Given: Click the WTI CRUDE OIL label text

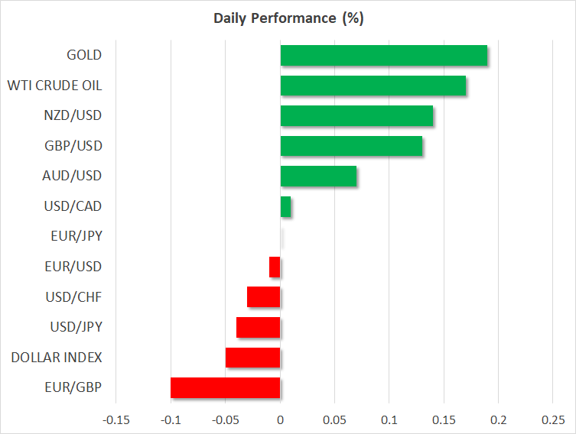Looking at the screenshot, I should (x=54, y=86).
